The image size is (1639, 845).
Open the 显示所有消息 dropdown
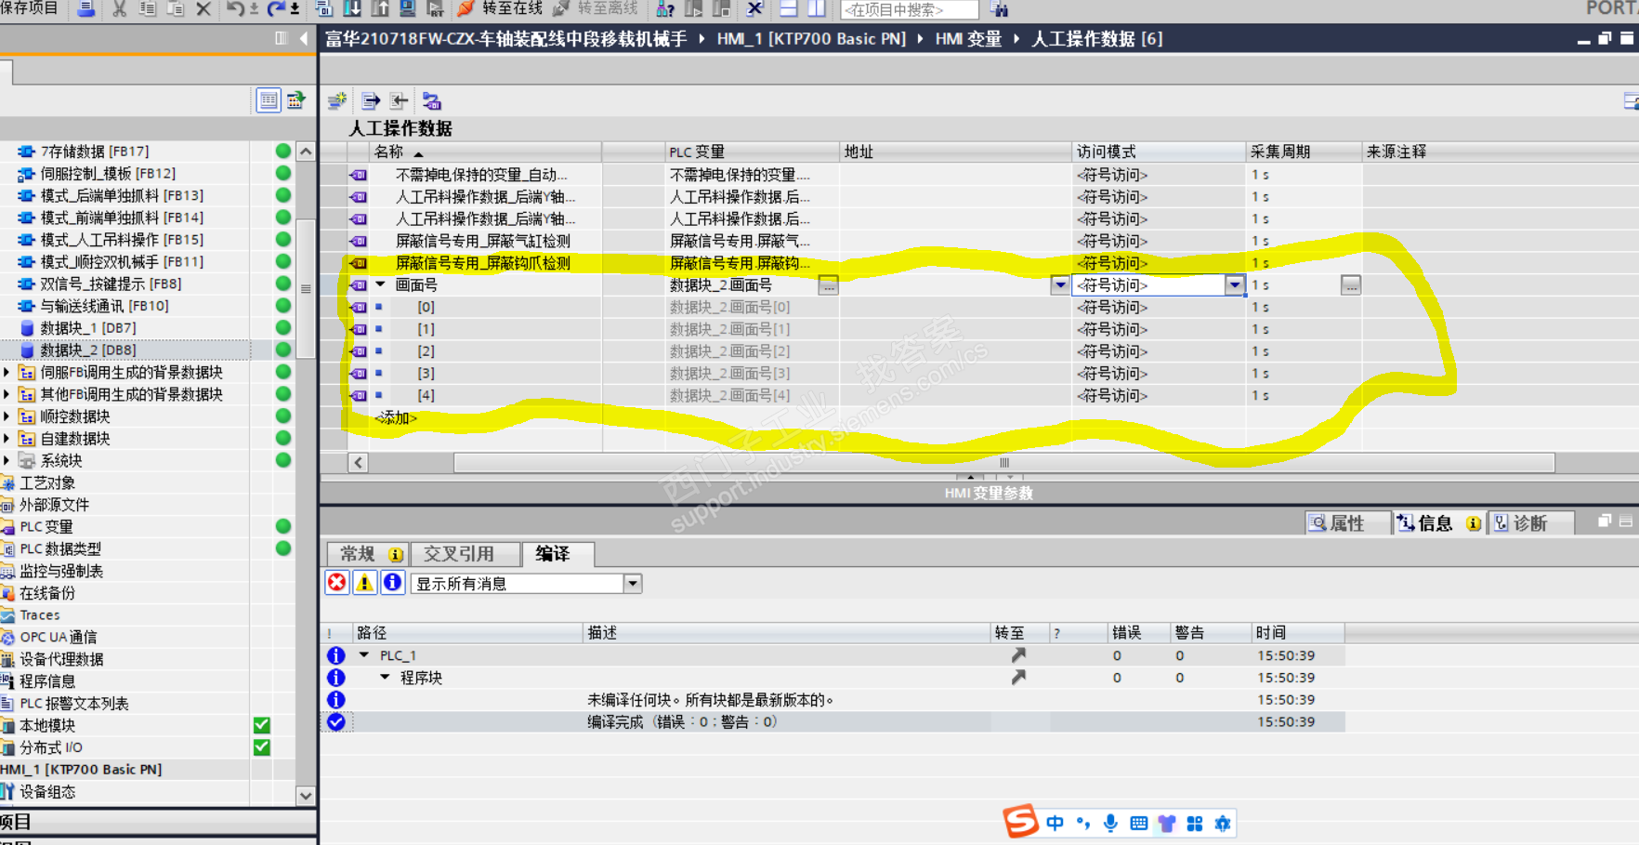point(632,584)
